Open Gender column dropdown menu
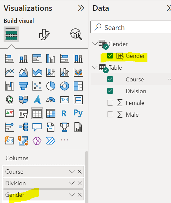171x203 pixels. [72, 195]
